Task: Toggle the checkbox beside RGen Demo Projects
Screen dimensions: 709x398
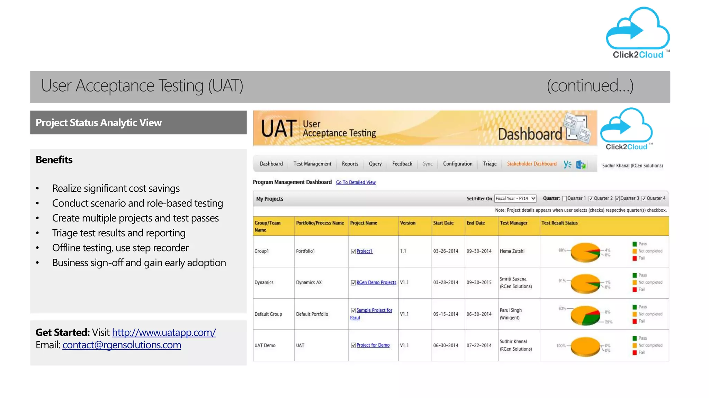Action: point(353,283)
